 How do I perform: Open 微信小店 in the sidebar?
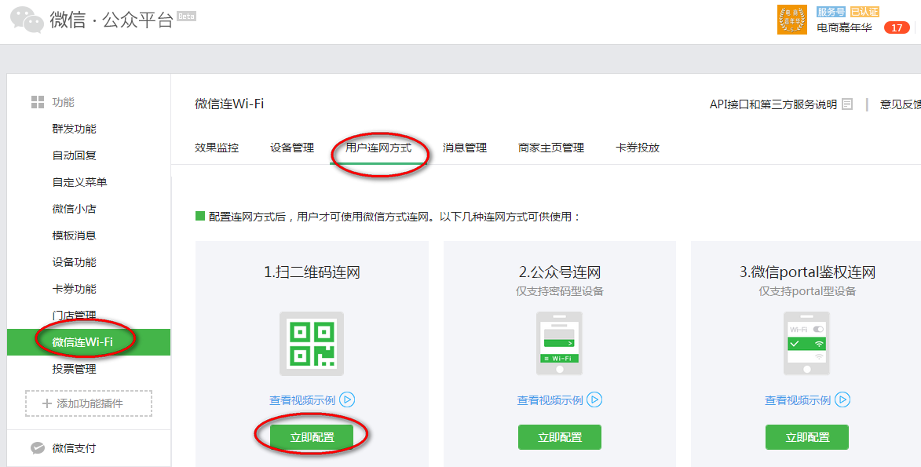(74, 209)
